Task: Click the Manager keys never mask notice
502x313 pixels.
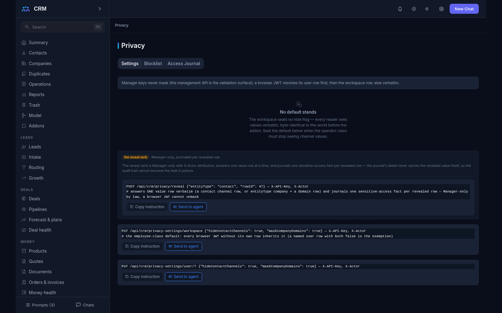Action: [298, 83]
